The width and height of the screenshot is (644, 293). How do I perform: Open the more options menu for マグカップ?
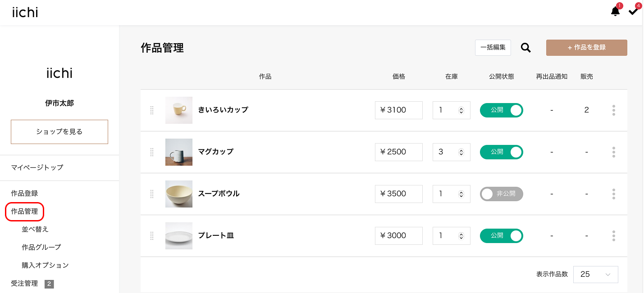click(613, 152)
